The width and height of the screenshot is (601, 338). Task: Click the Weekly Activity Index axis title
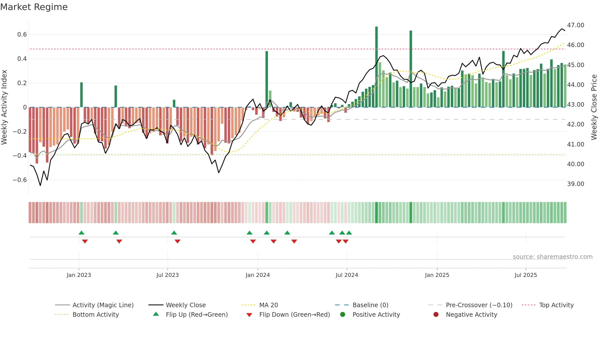[x=4, y=107]
